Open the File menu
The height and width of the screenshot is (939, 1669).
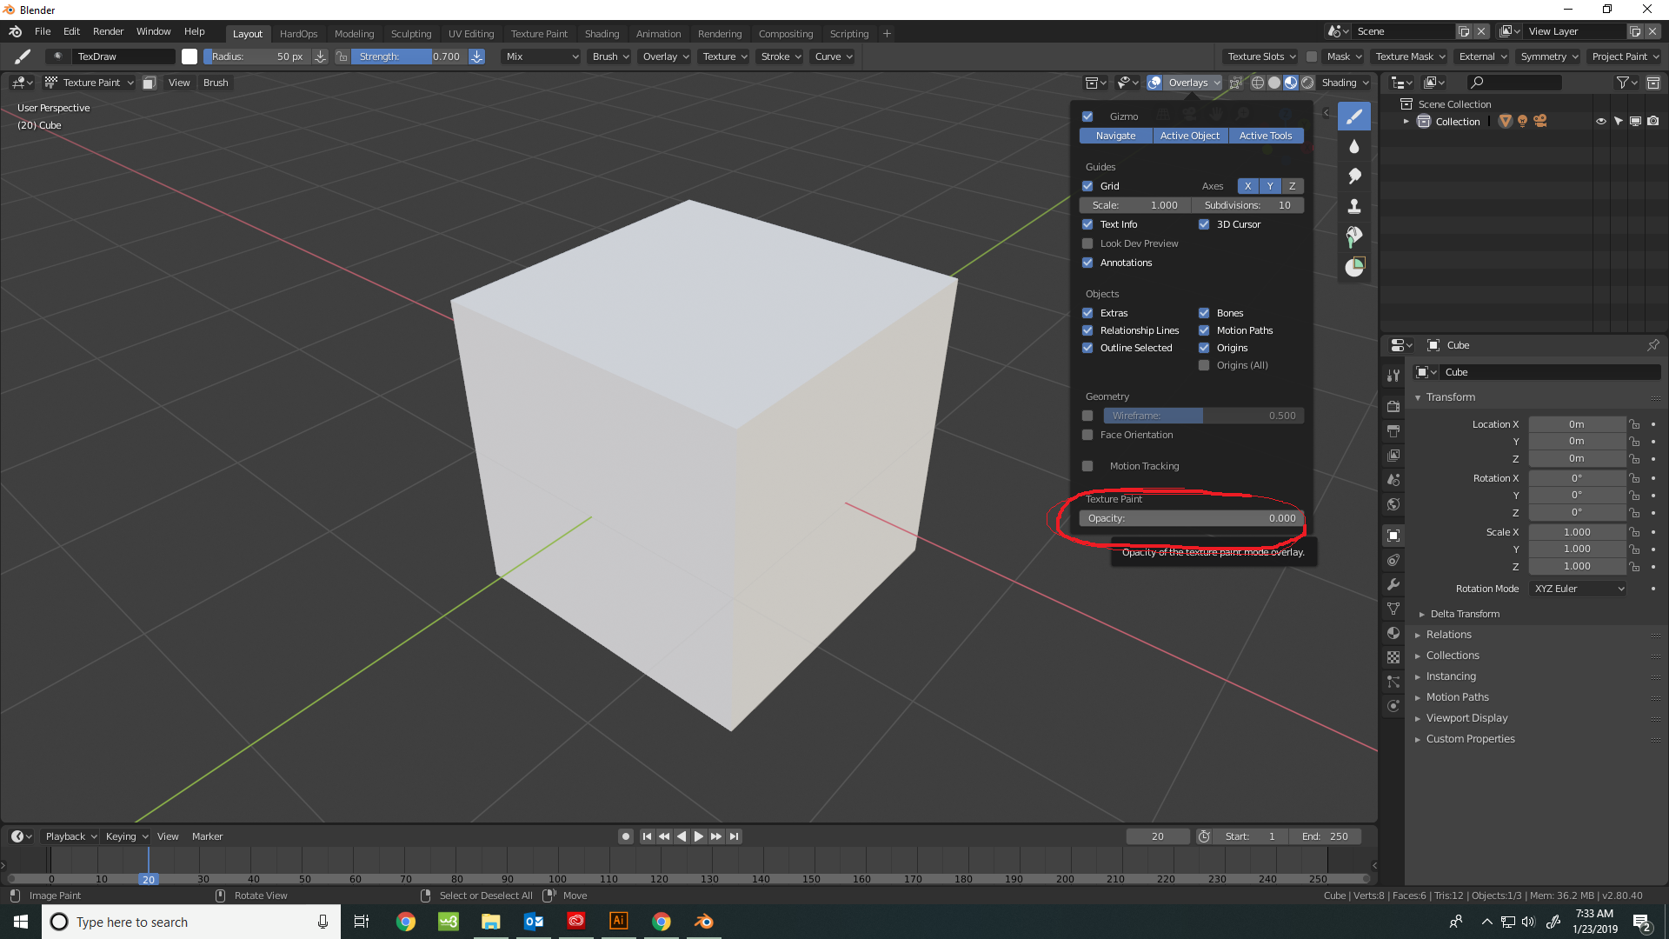pos(43,31)
